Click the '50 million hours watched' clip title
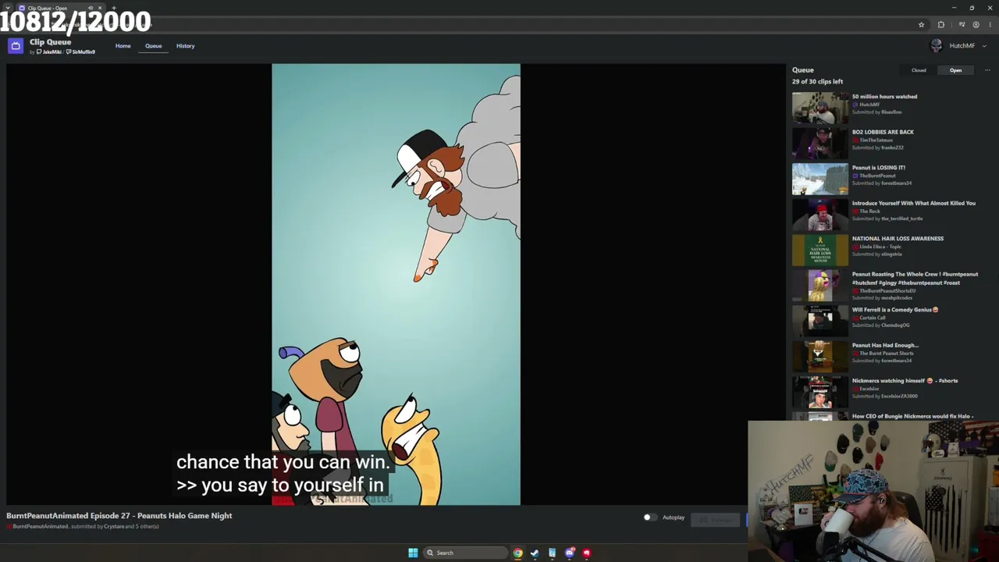 point(884,97)
